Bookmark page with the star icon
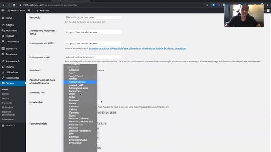Screen dimensions: 271x152 pyautogui.click(x=207, y=5)
